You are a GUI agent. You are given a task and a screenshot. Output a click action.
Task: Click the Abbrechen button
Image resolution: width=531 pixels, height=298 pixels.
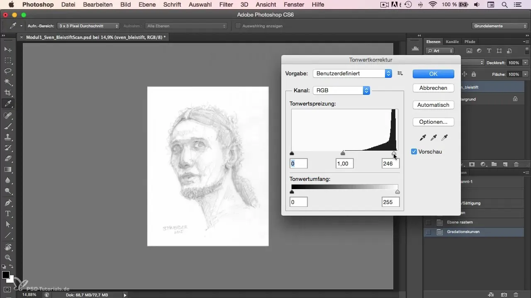434,88
